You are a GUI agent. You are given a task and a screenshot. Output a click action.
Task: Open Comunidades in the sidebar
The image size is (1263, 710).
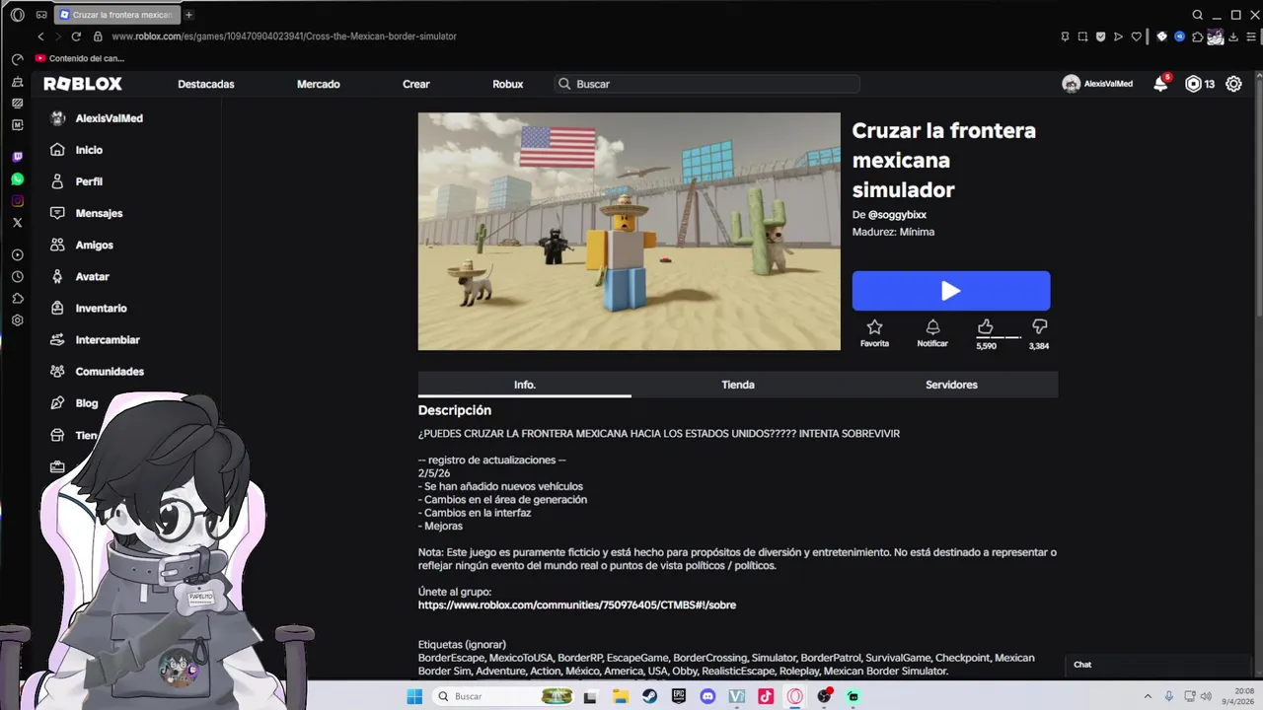110,371
